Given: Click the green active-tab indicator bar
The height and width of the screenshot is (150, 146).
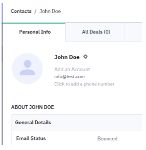Looking at the screenshot, I should tap(34, 23).
